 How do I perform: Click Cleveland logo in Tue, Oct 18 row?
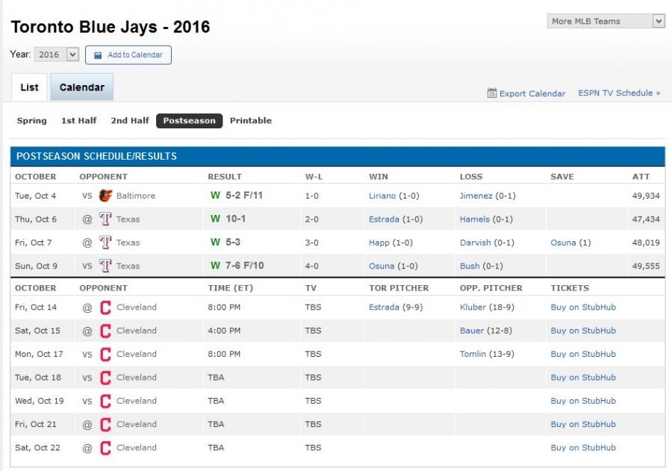coord(105,378)
